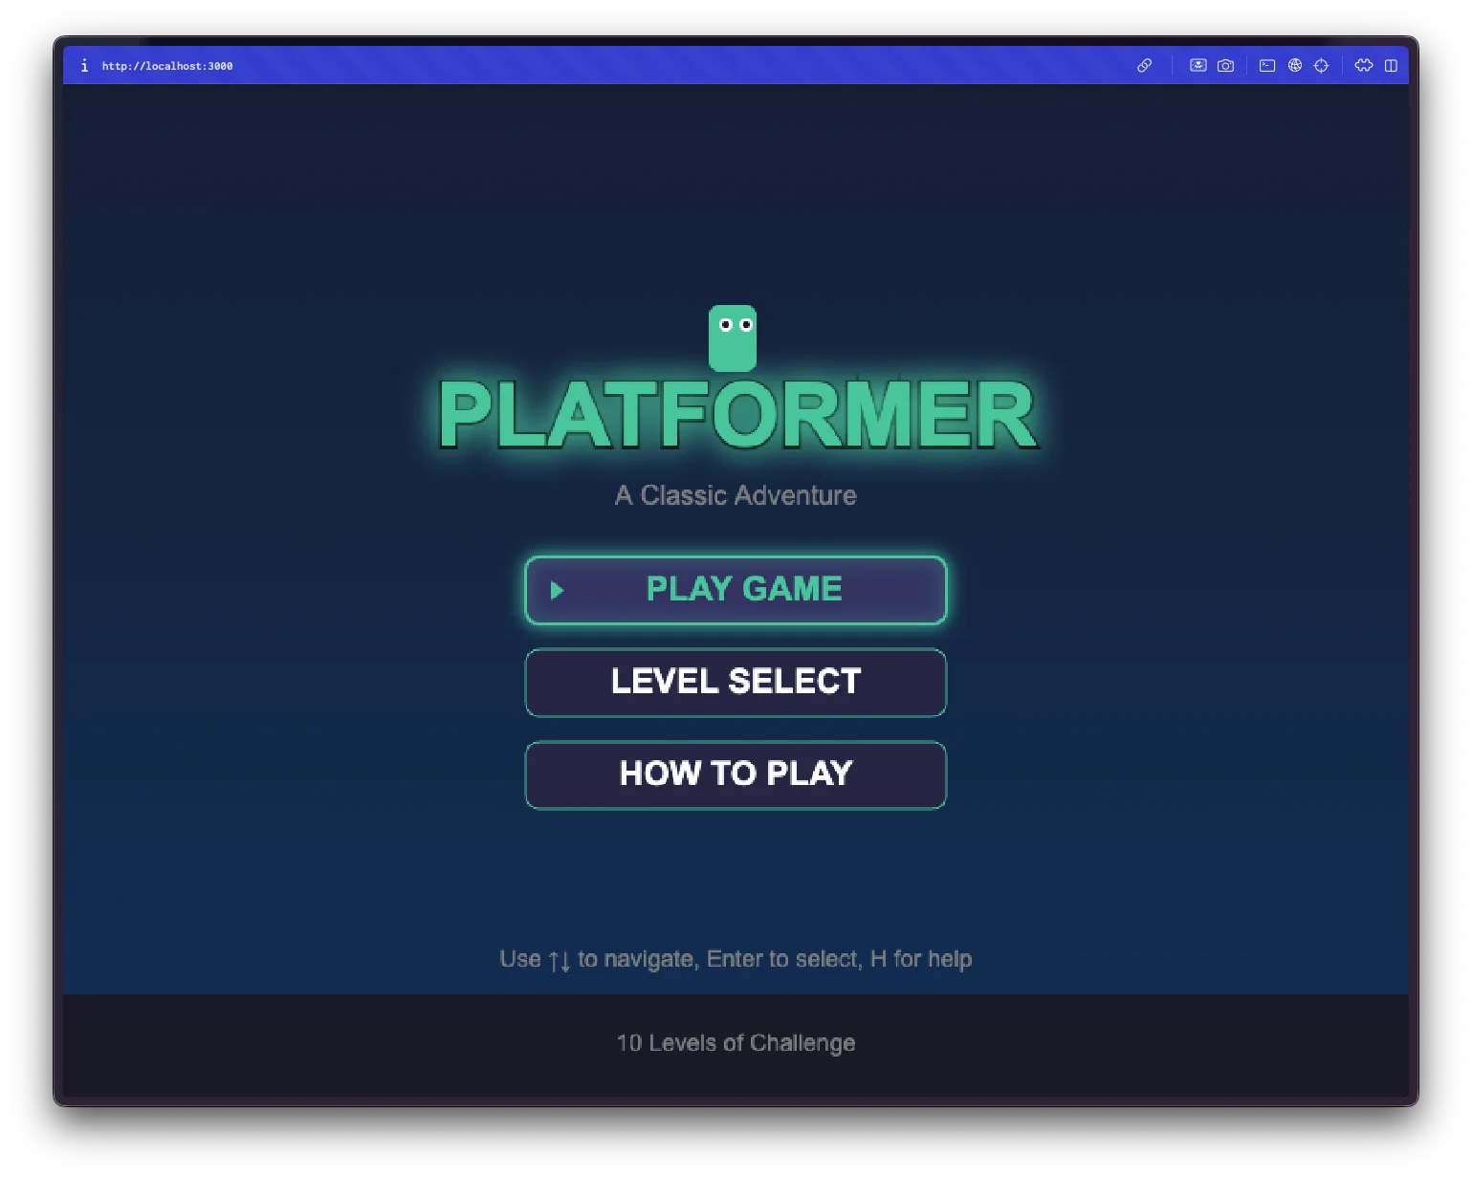Click the globe network icon
Screen dimensions: 1472x1177
[1295, 66]
